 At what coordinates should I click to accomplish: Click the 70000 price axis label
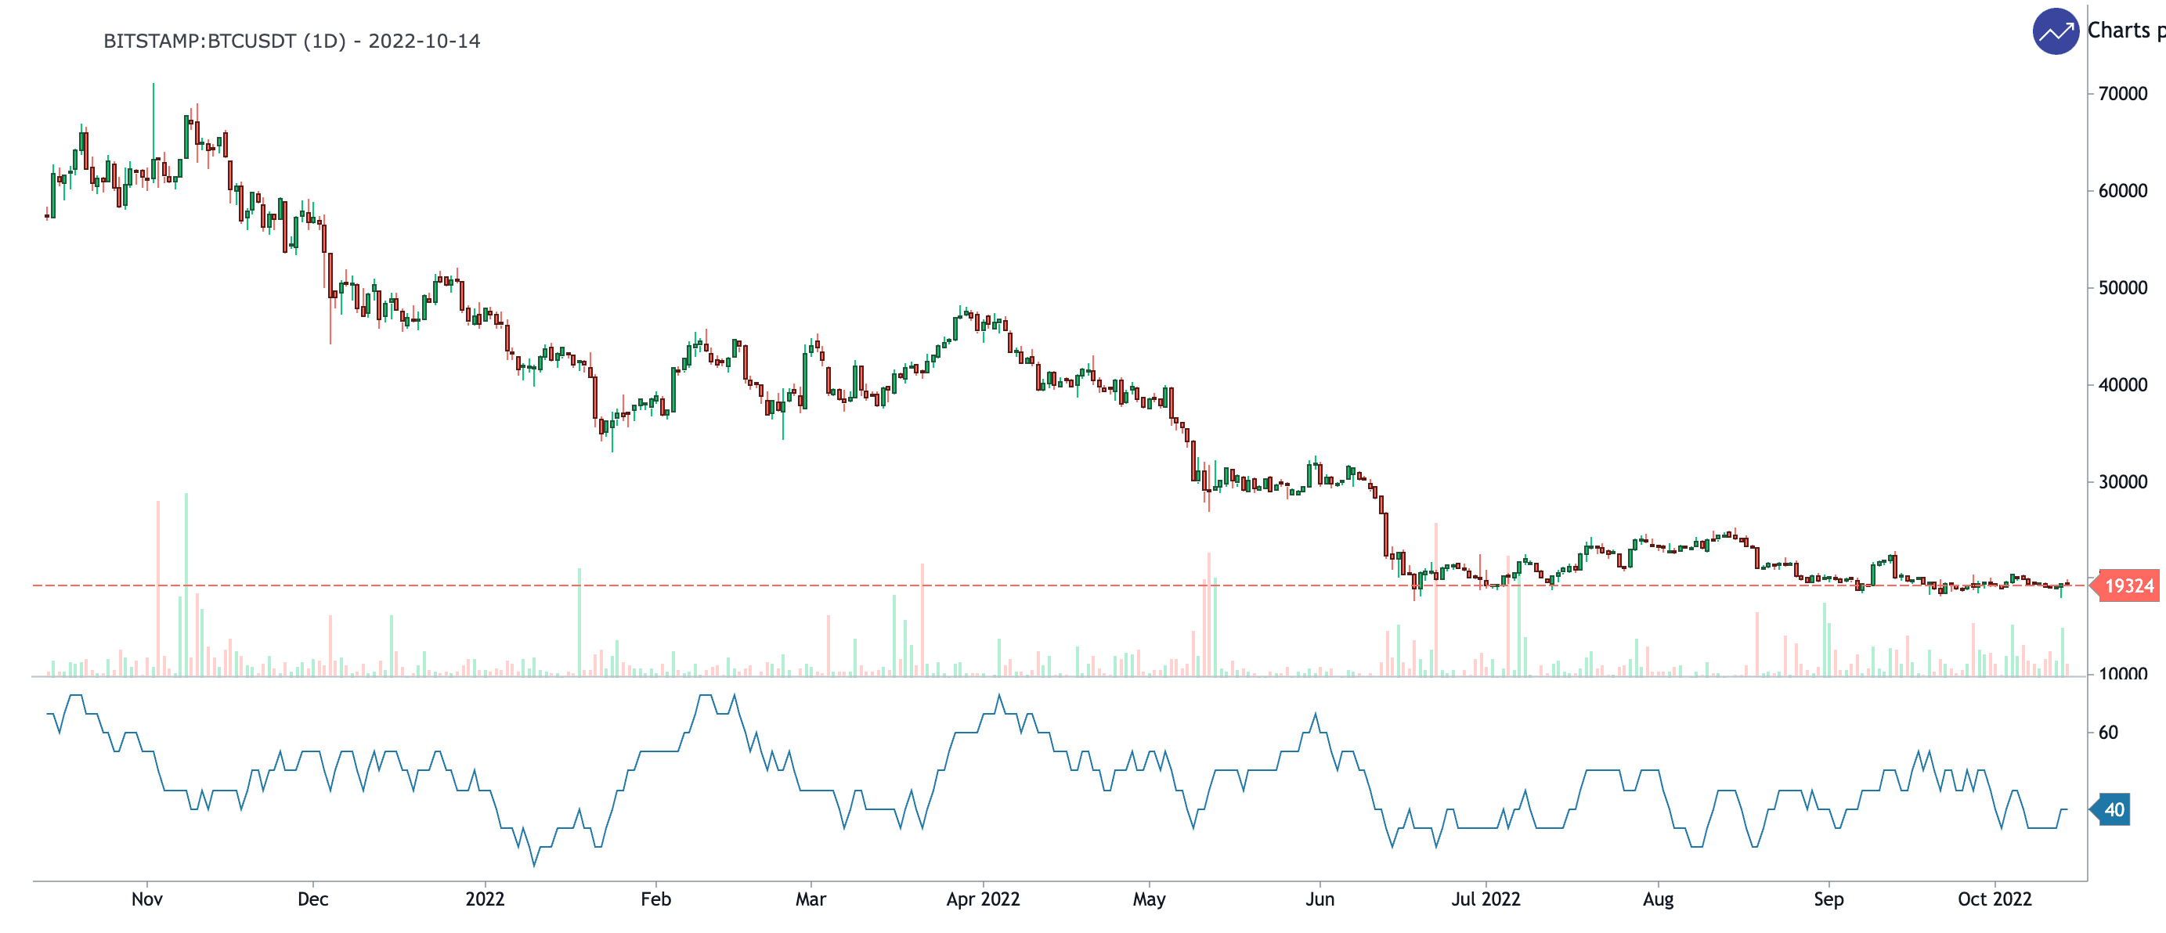(x=2122, y=94)
